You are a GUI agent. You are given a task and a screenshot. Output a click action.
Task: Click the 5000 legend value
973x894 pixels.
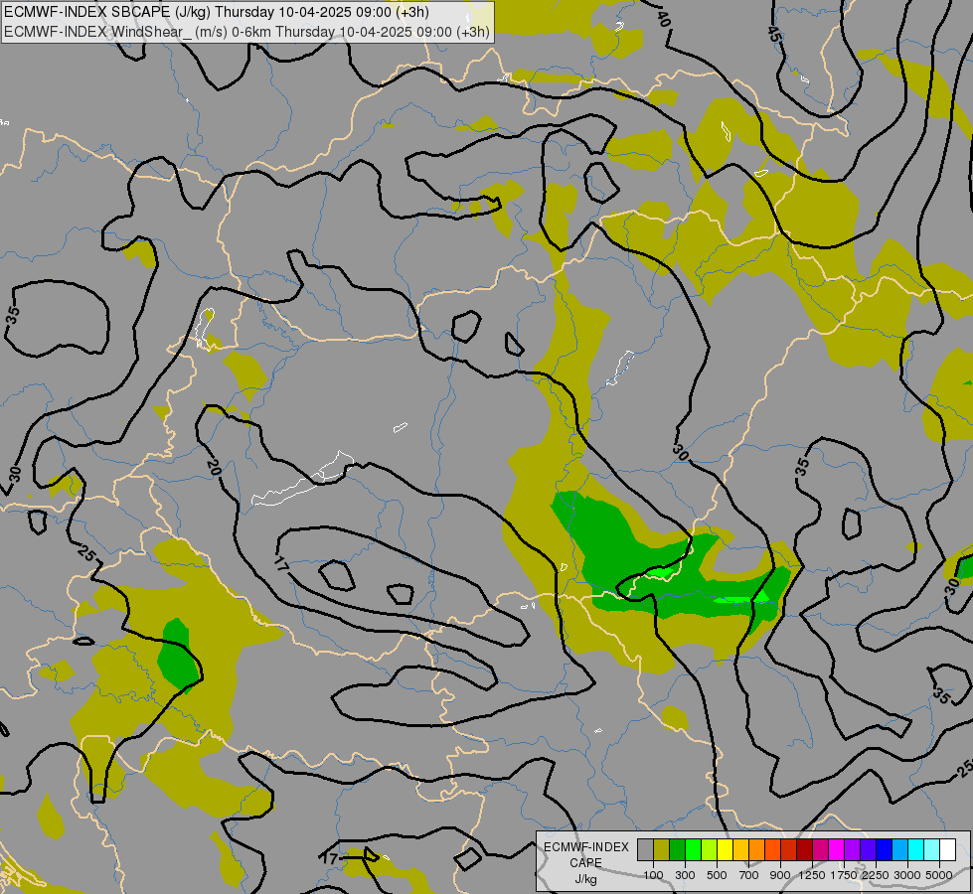pos(939,875)
